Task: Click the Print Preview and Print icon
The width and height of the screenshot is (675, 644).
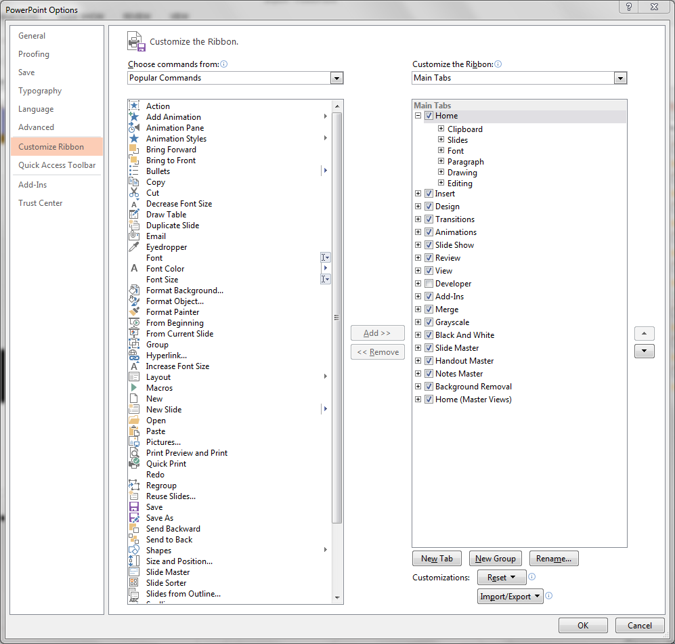Action: pyautogui.click(x=134, y=452)
